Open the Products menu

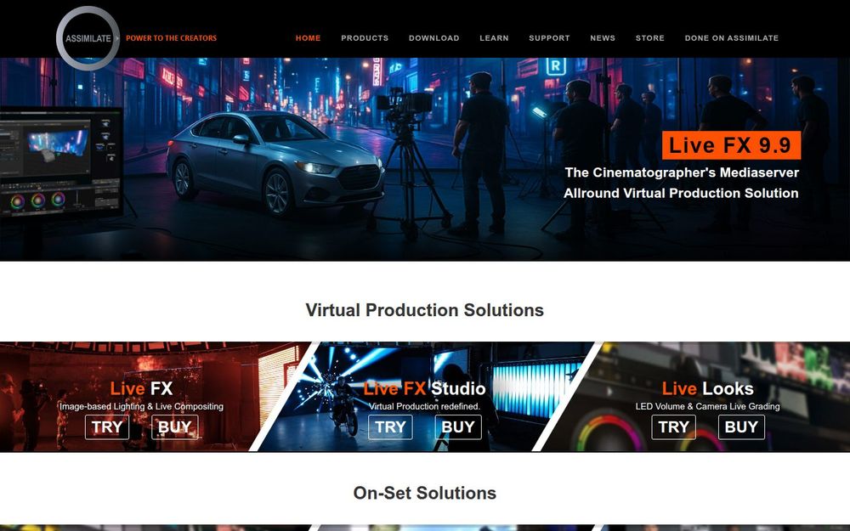pos(365,38)
